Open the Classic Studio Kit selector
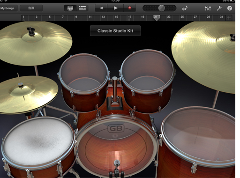240x178 pixels. [x=115, y=31]
